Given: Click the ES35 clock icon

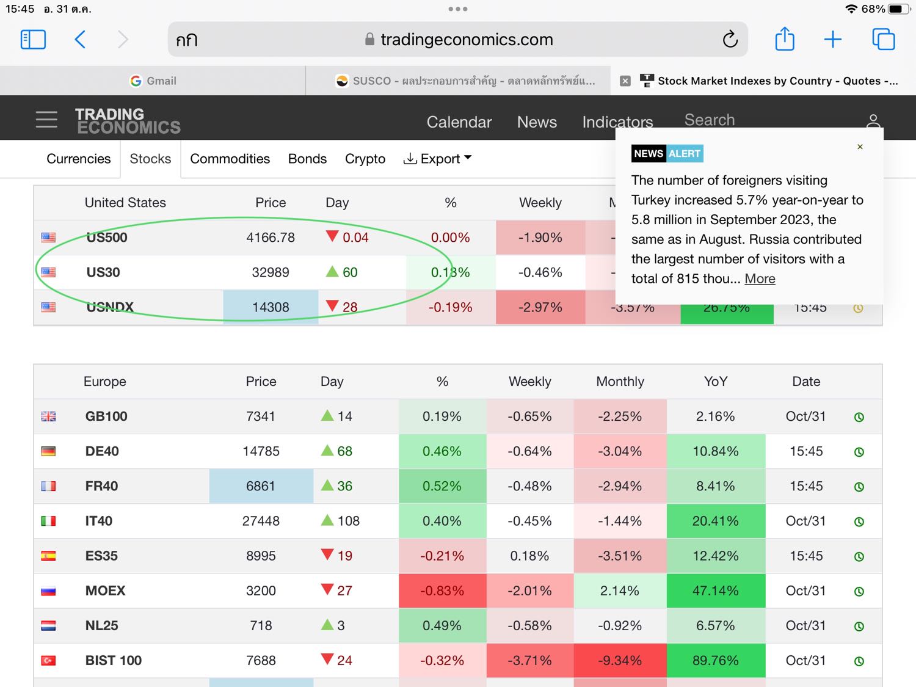Looking at the screenshot, I should point(859,556).
